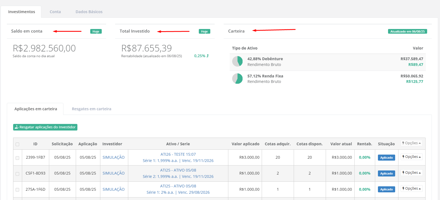Click the Renda Fixa pie chart icon

click(x=237, y=79)
